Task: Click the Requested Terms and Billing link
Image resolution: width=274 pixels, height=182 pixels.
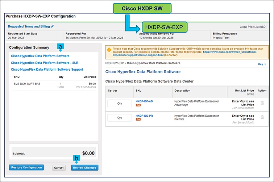Action: (29, 26)
